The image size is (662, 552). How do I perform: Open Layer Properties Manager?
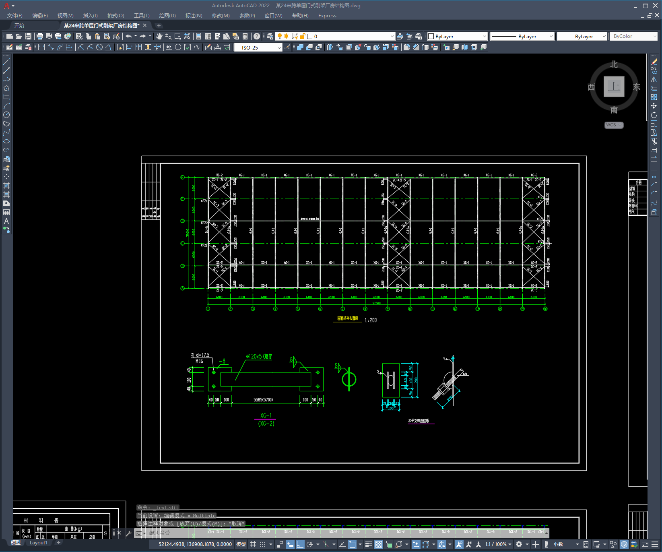(x=270, y=36)
